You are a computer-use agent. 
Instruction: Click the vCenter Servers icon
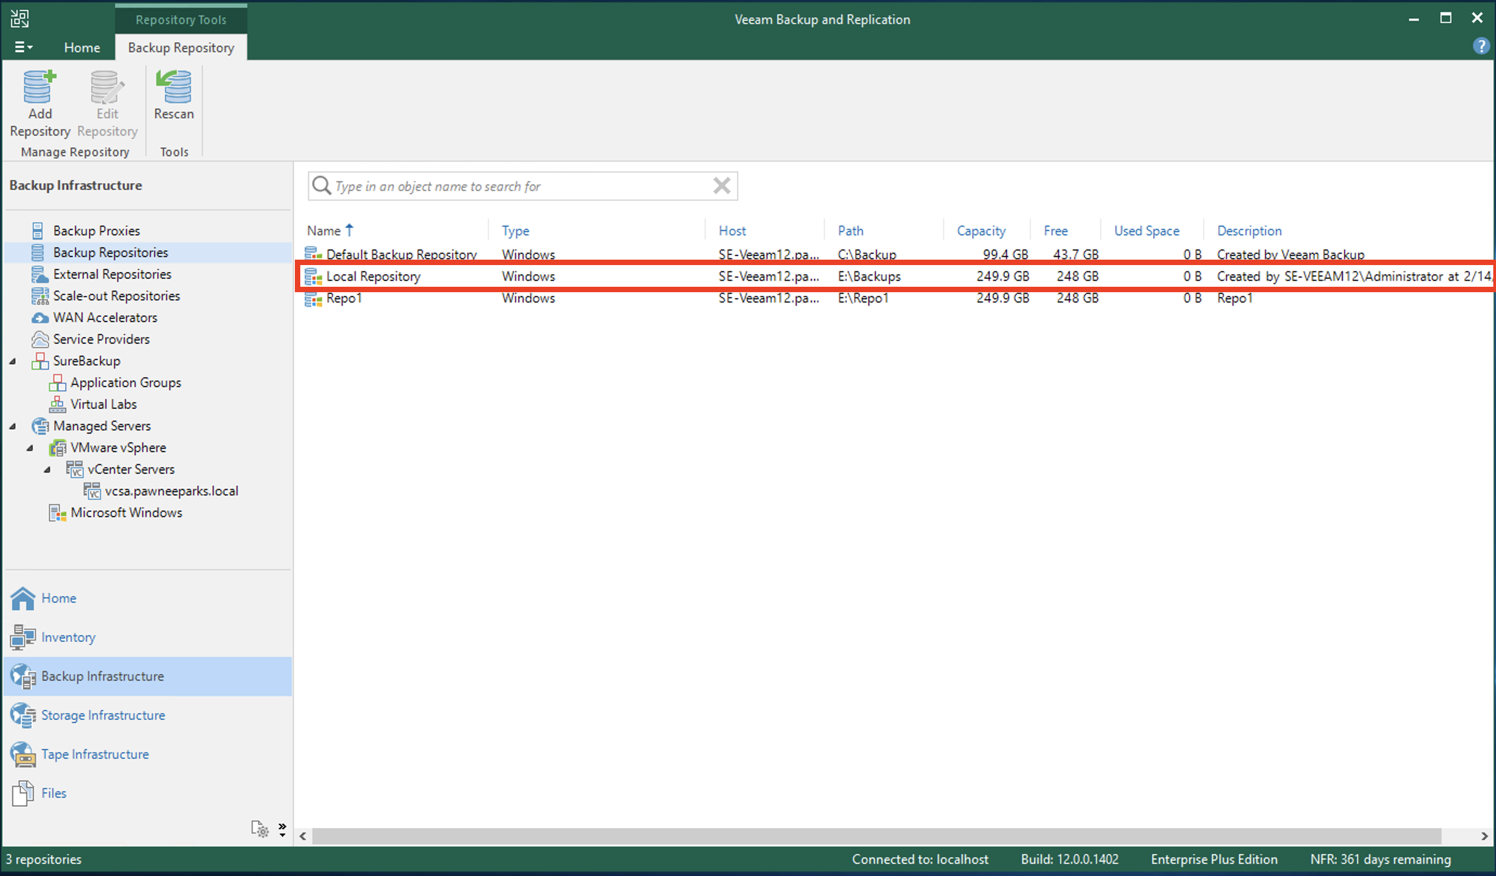point(74,469)
